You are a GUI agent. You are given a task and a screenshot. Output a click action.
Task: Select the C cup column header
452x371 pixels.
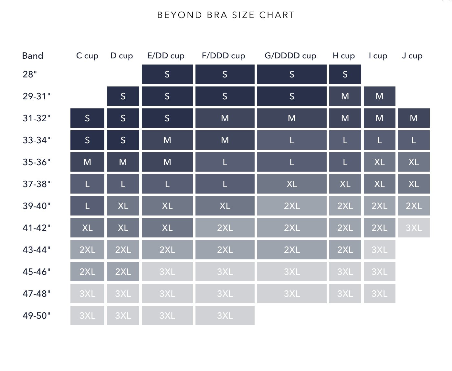pyautogui.click(x=87, y=56)
